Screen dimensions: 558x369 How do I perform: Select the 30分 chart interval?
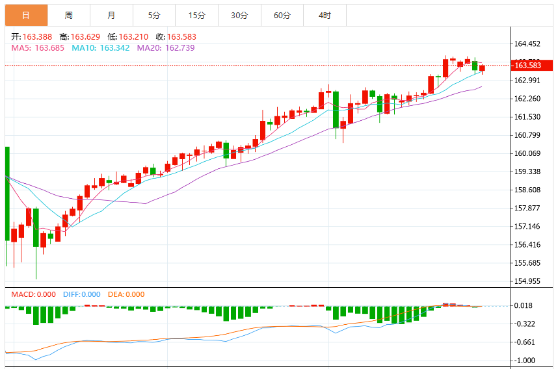tap(239, 16)
